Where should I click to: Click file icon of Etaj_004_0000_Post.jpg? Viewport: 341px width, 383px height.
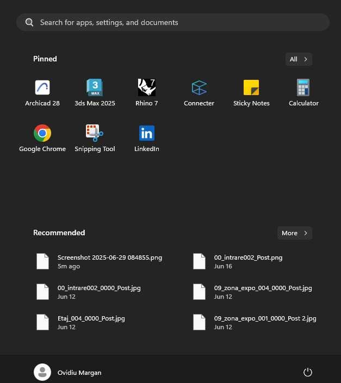pyautogui.click(x=43, y=322)
